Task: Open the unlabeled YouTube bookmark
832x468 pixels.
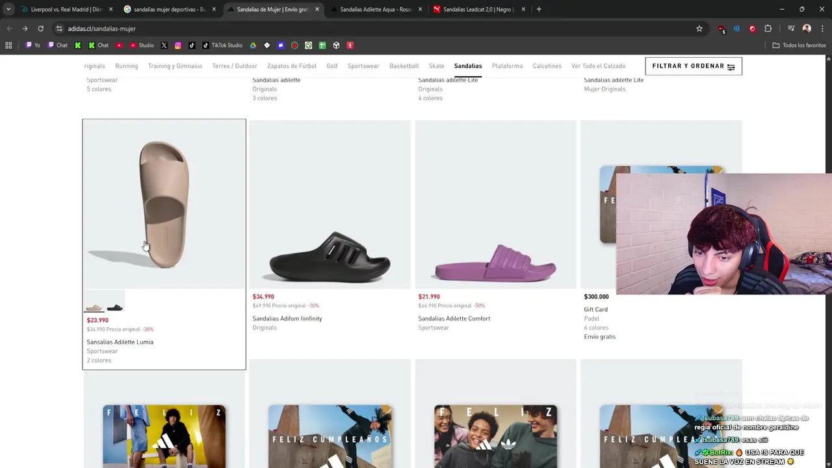Action: [119, 45]
